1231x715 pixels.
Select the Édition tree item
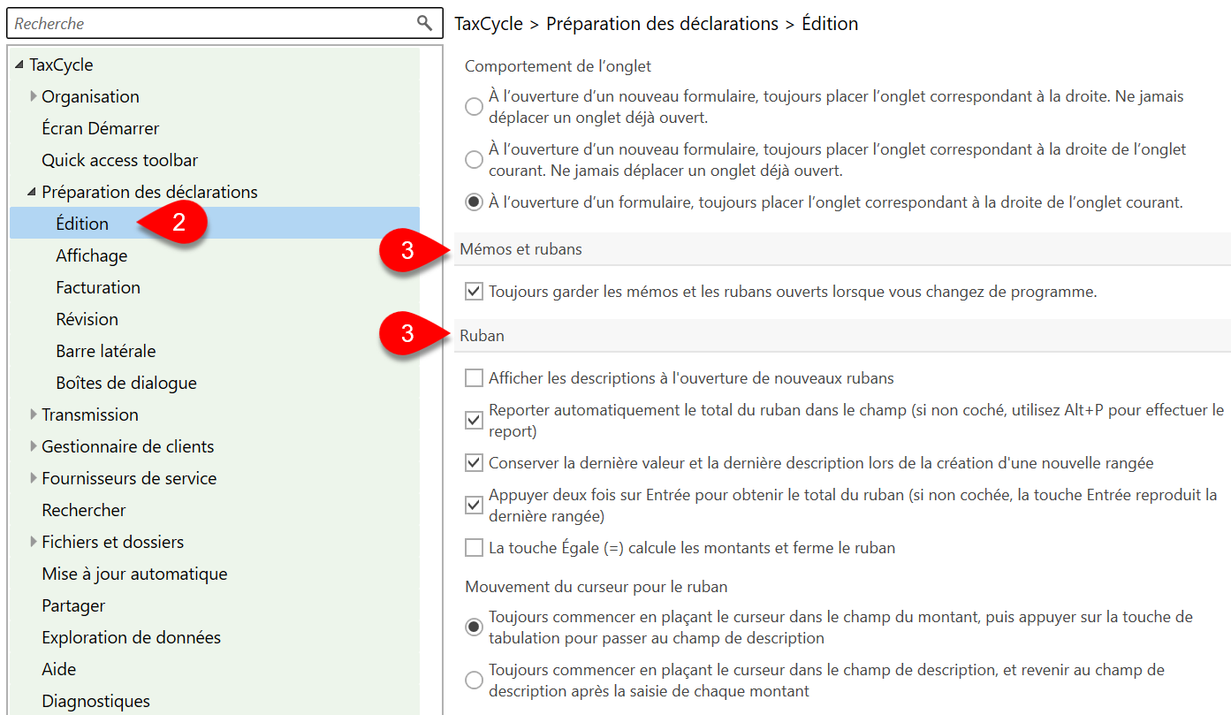tap(82, 224)
